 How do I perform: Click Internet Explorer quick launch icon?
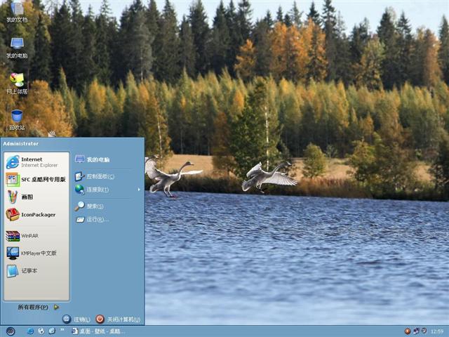tap(30, 331)
